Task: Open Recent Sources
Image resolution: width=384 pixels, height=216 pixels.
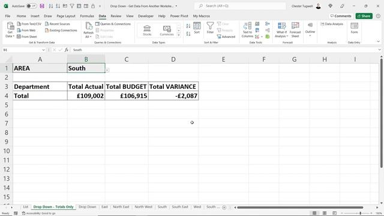Action: 58,24
